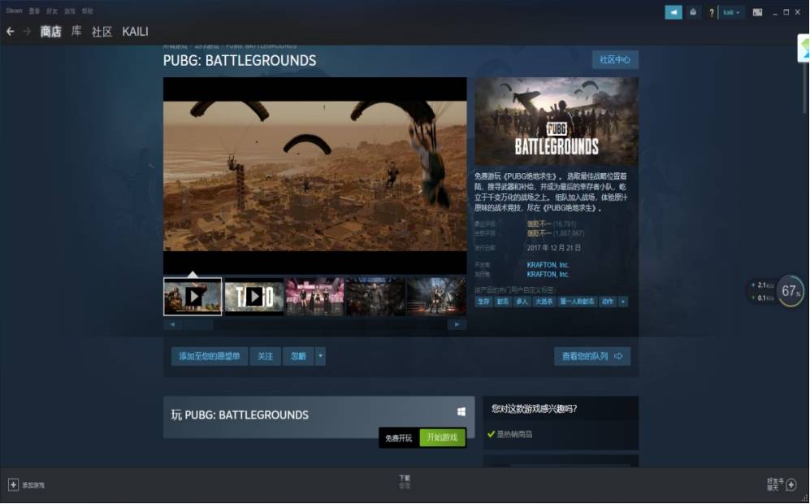Select the fifth screenshot thumbnail
Image resolution: width=810 pixels, height=504 pixels.
(436, 297)
